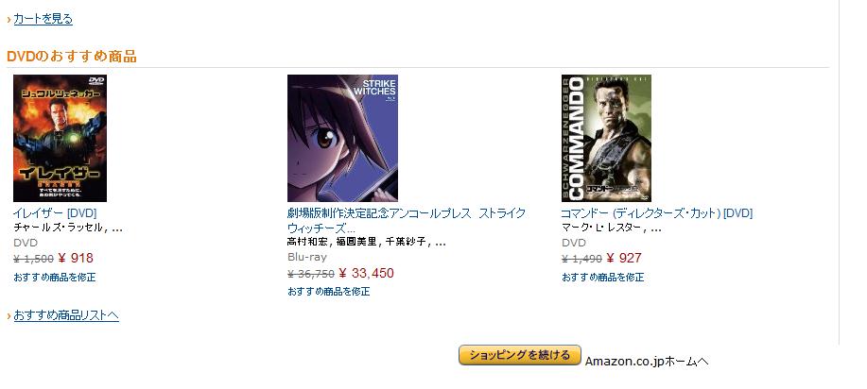The width and height of the screenshot is (867, 389).
Task: Click the イレイザー DVD cover thumbnail
Action: point(60,138)
